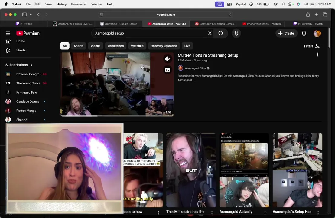335x218 pixels.
Task: Seek on the preview video progress bar
Action: coord(117,116)
